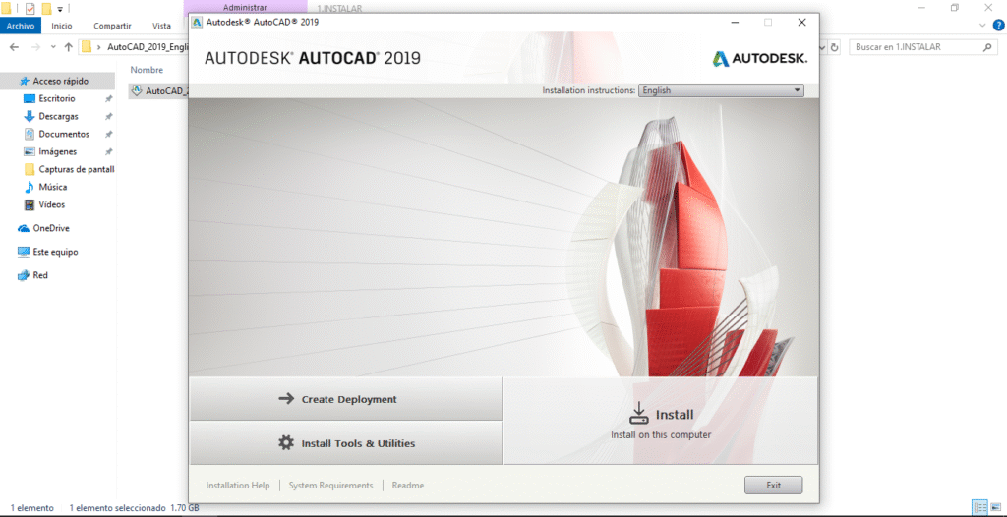Go up one folder level
The height and width of the screenshot is (517, 1007).
tap(68, 47)
